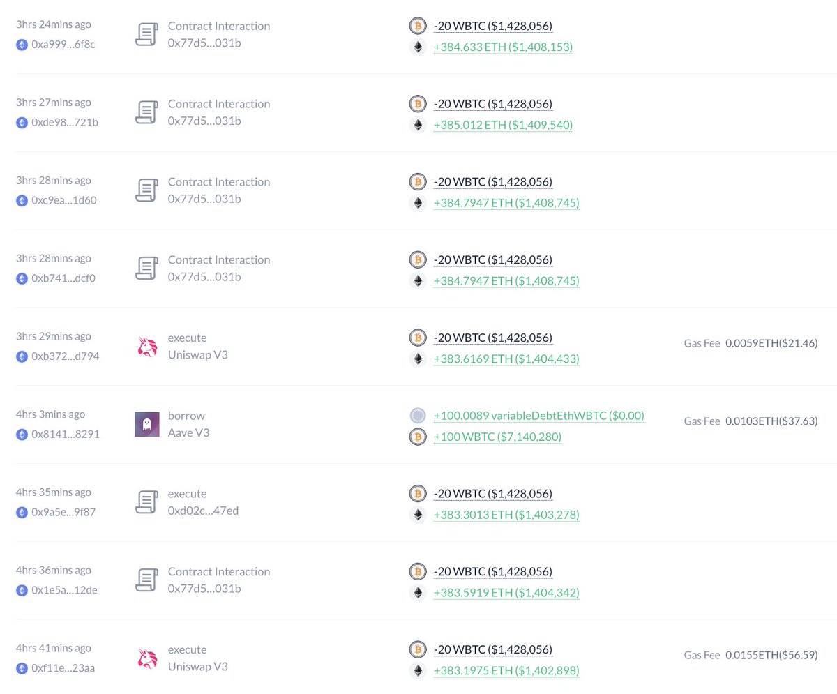The width and height of the screenshot is (837, 694).
Task: Open transaction hash 0x8141...8291
Action: 66,434
